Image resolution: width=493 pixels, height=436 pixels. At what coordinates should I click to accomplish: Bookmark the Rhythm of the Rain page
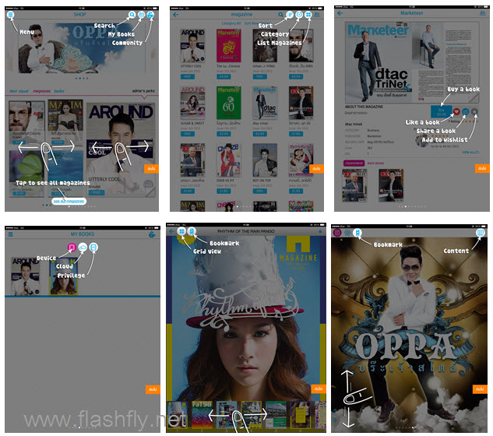[192, 232]
